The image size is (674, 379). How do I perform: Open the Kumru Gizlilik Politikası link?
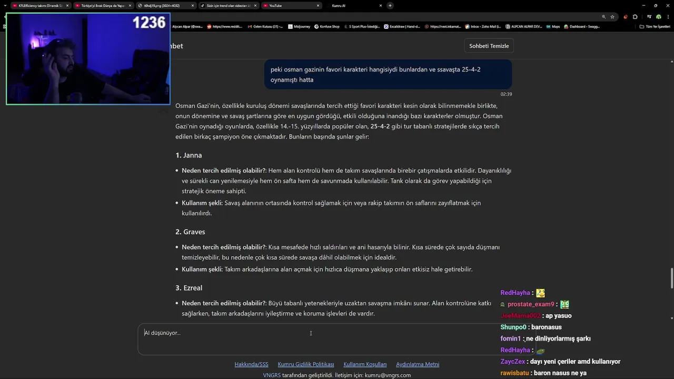tap(306, 364)
